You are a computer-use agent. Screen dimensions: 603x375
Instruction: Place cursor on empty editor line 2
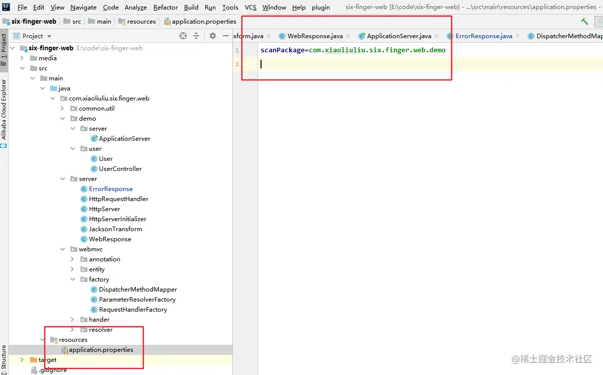point(430,64)
